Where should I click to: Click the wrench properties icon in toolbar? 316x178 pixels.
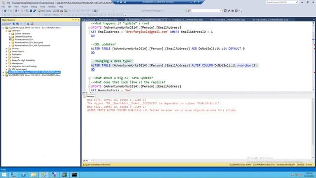229,11
